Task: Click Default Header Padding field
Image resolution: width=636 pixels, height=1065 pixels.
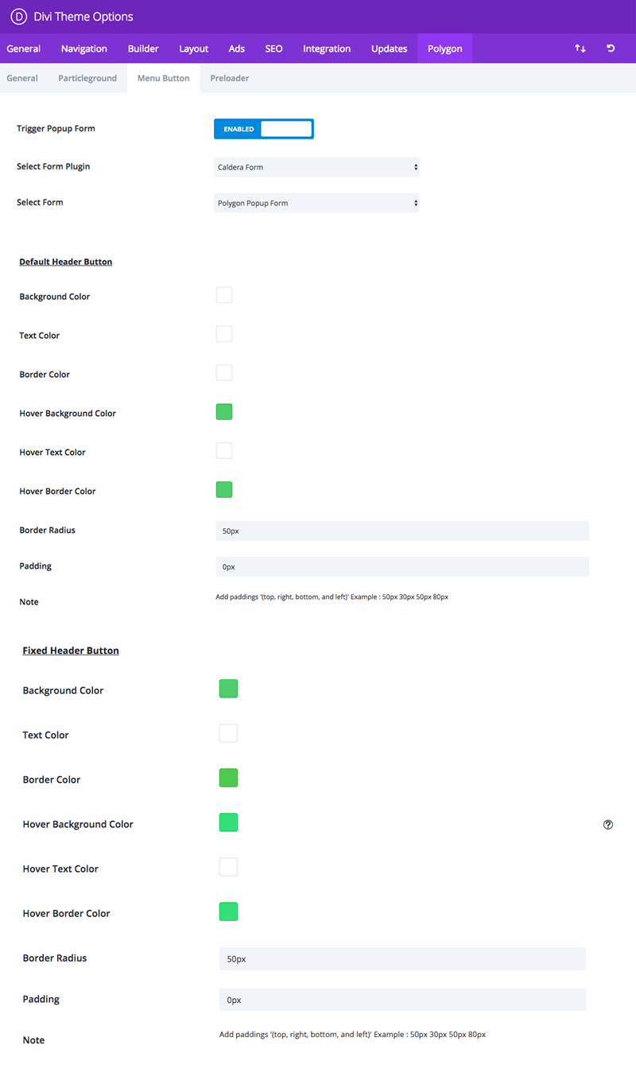Action: [x=402, y=566]
